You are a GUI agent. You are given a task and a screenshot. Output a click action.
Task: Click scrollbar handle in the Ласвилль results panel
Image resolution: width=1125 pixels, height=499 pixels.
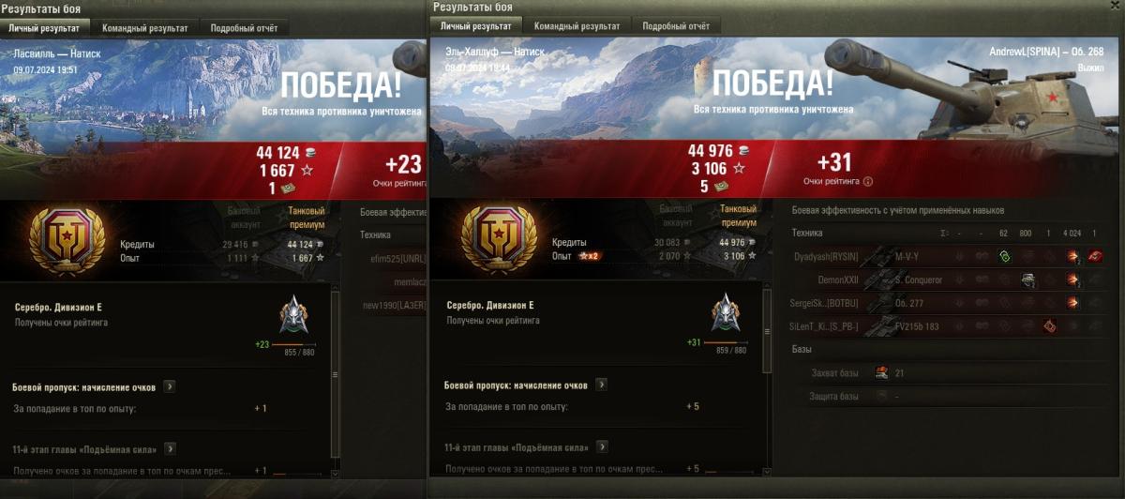pos(334,375)
